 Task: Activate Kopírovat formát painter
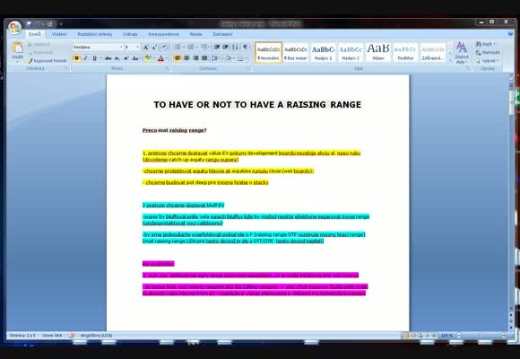pos(47,61)
